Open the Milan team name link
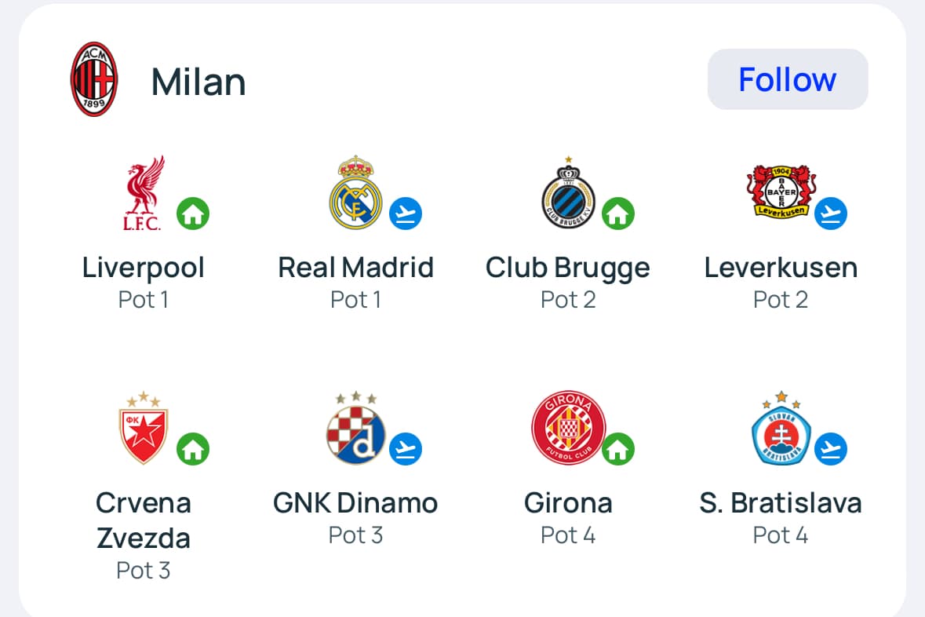The height and width of the screenshot is (617, 925). (198, 82)
